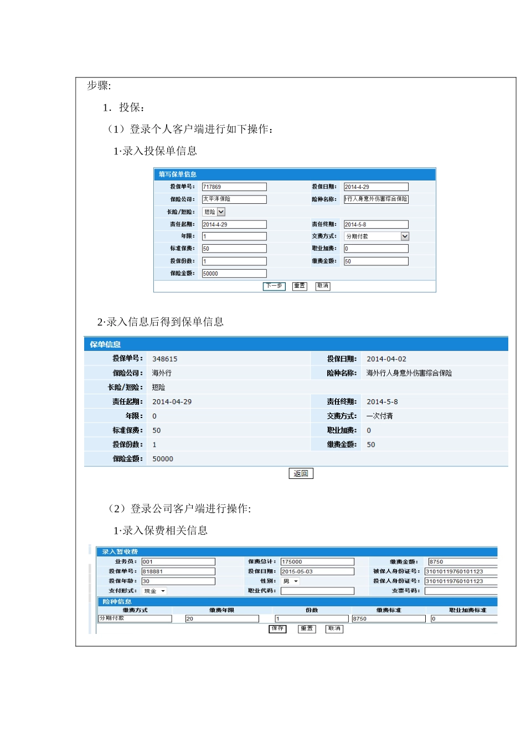Click the 缴费金额 field containing 50

[376, 261]
